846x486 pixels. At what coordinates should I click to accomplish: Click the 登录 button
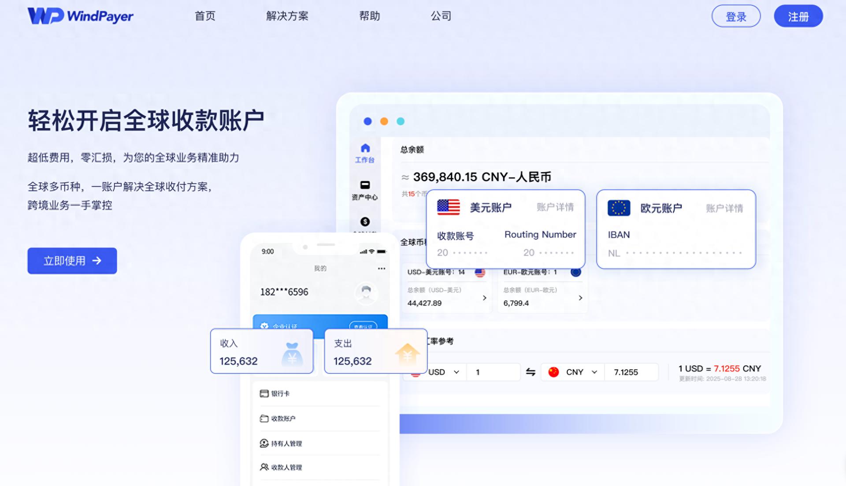[x=736, y=16]
